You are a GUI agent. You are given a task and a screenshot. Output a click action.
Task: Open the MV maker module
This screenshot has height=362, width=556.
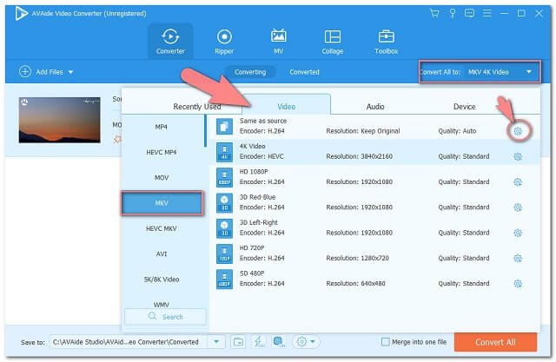[278, 41]
